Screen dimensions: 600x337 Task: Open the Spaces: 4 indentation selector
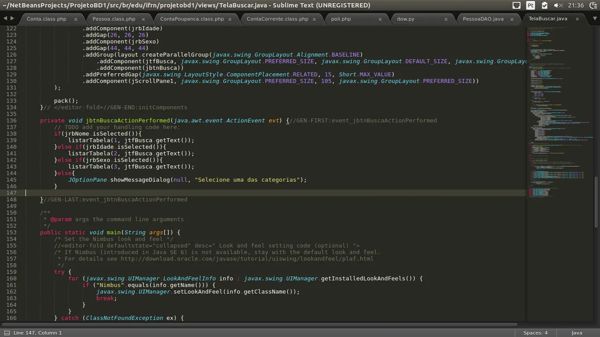click(x=535, y=333)
